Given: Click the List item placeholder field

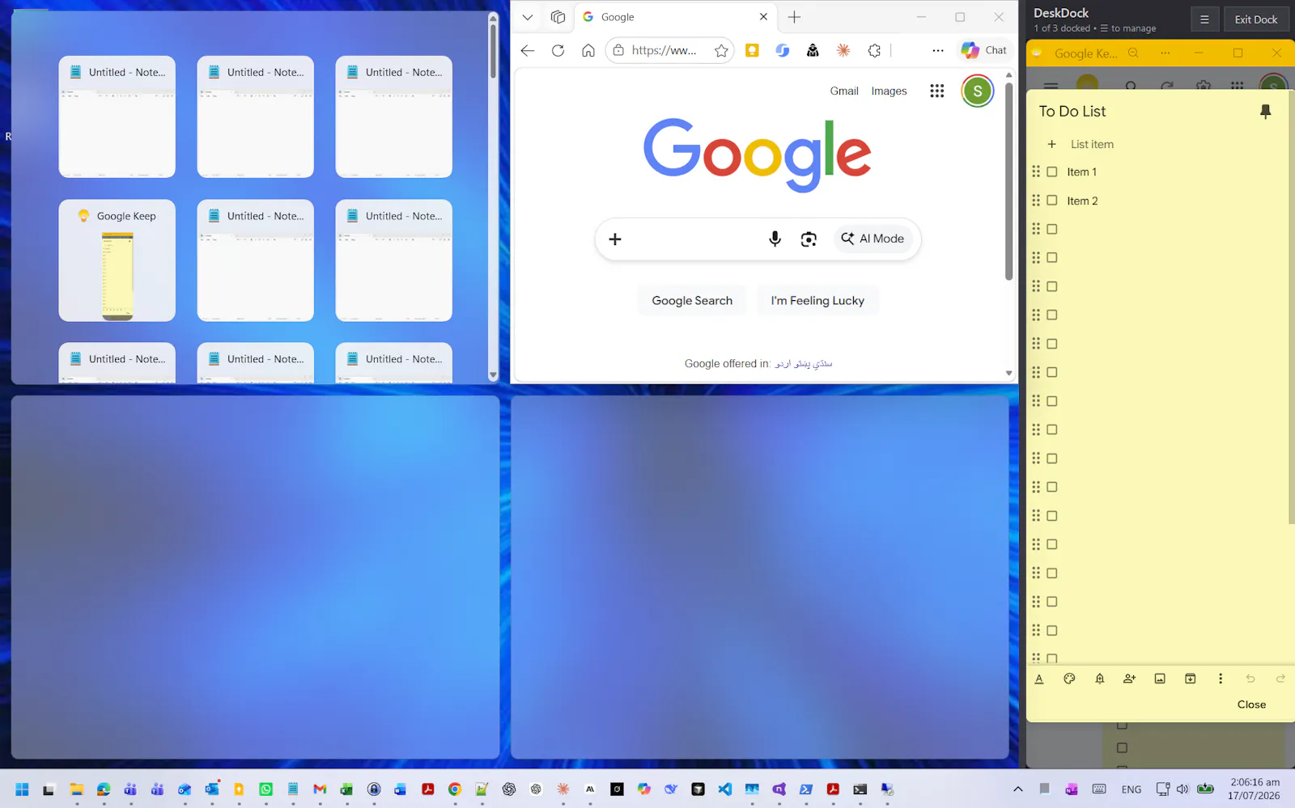Looking at the screenshot, I should click(x=1092, y=144).
